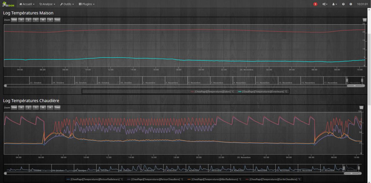Click the Log Températures Maison heading
Screen dimensions: 371x183
coord(28,13)
